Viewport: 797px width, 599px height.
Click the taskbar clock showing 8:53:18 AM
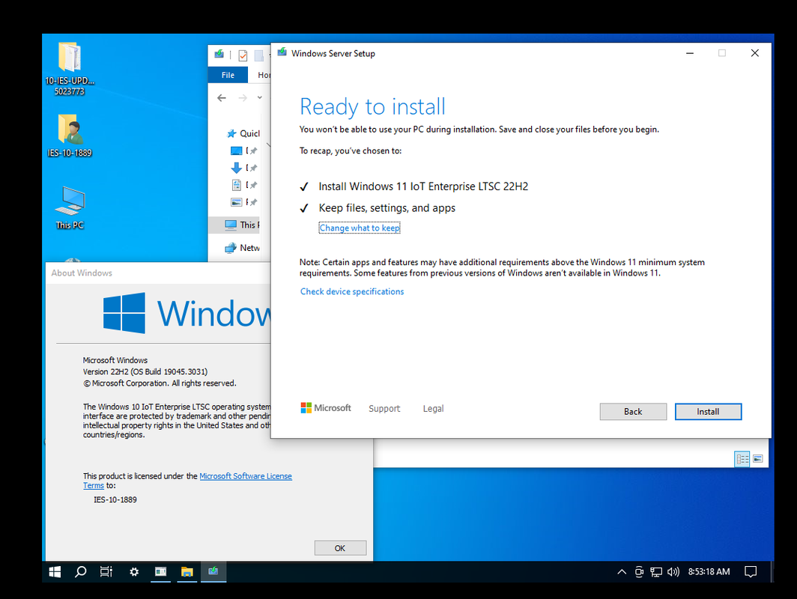(x=709, y=572)
